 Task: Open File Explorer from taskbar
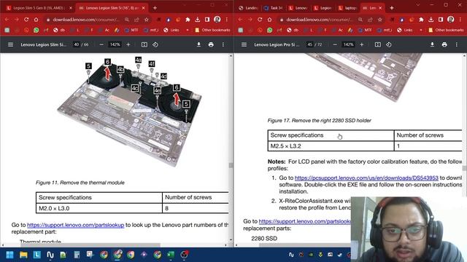tap(23, 255)
